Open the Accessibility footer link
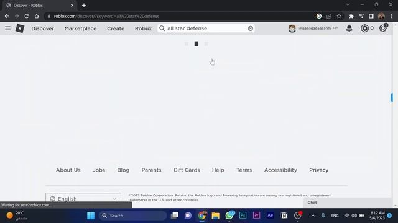The width and height of the screenshot is (398, 223). [280, 170]
